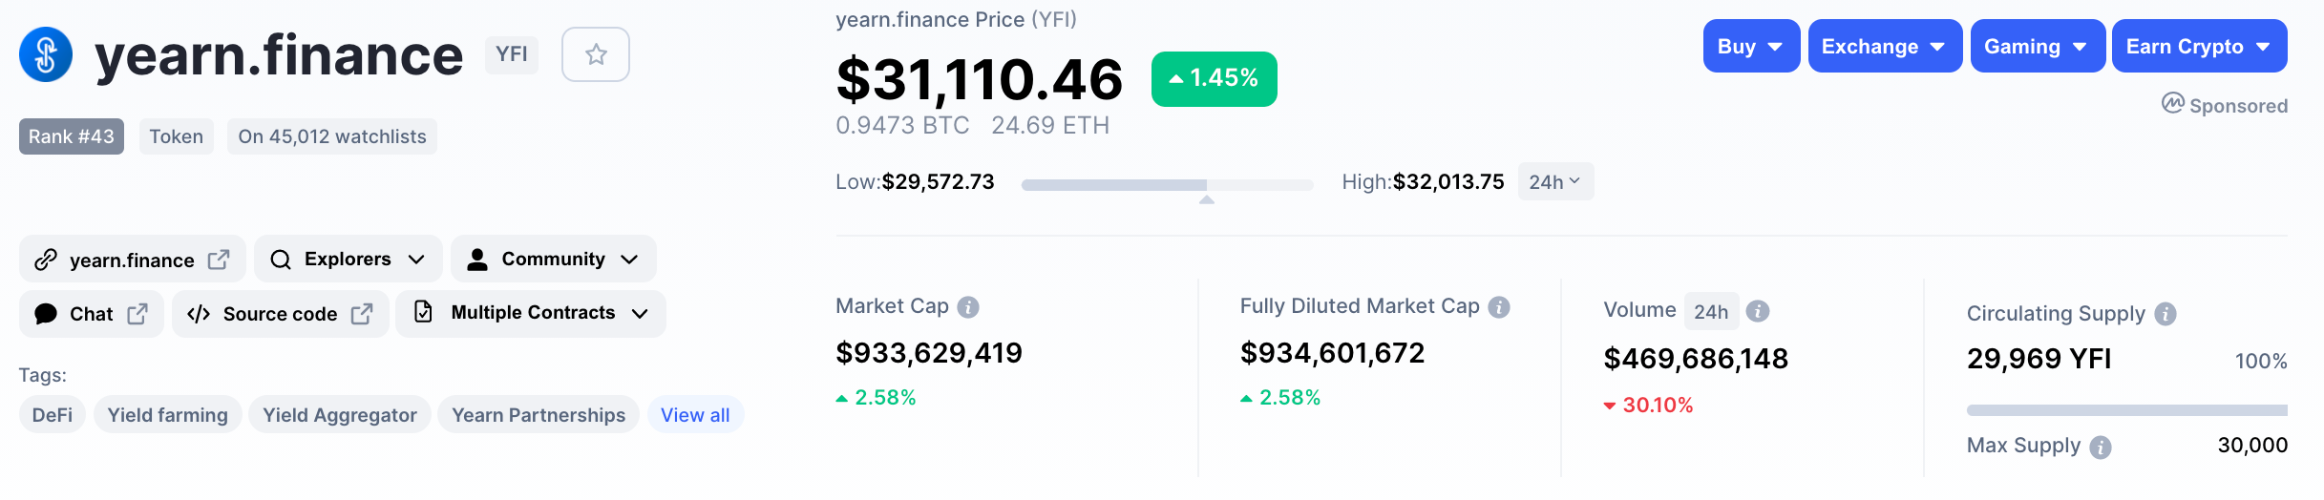Viewport: 2324px width, 500px height.
Task: Open the Buy menu
Action: click(x=1750, y=47)
